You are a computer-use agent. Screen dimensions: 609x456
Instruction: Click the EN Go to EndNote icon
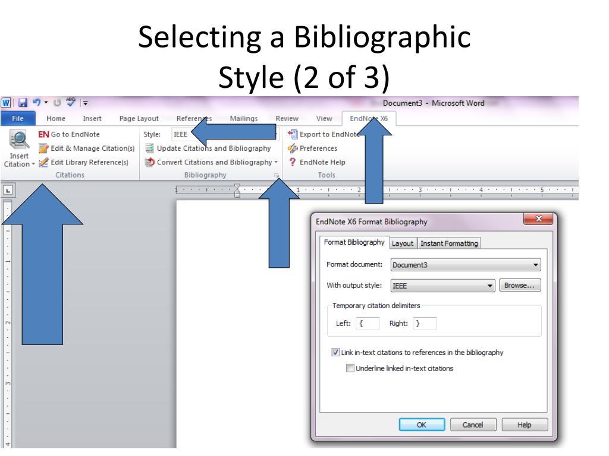pos(43,134)
